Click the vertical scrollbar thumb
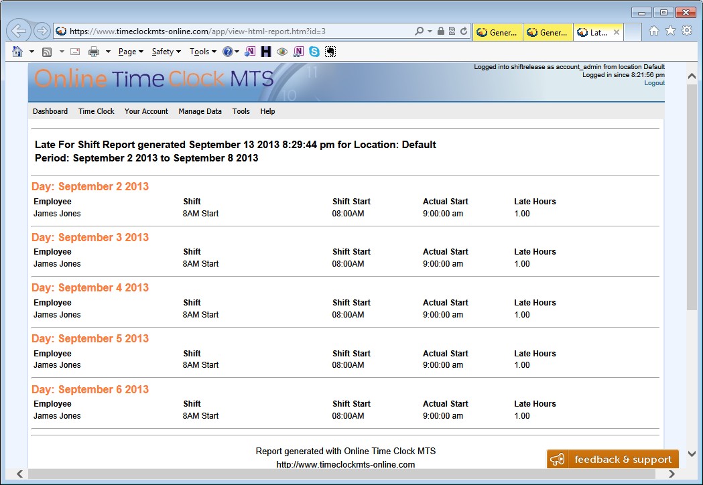This screenshot has width=703, height=485. click(x=692, y=196)
